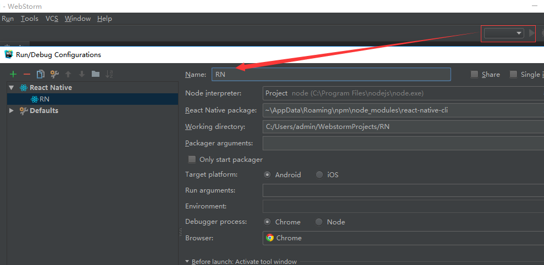
Task: Open the edit defaults wrench icon
Action: pos(54,74)
